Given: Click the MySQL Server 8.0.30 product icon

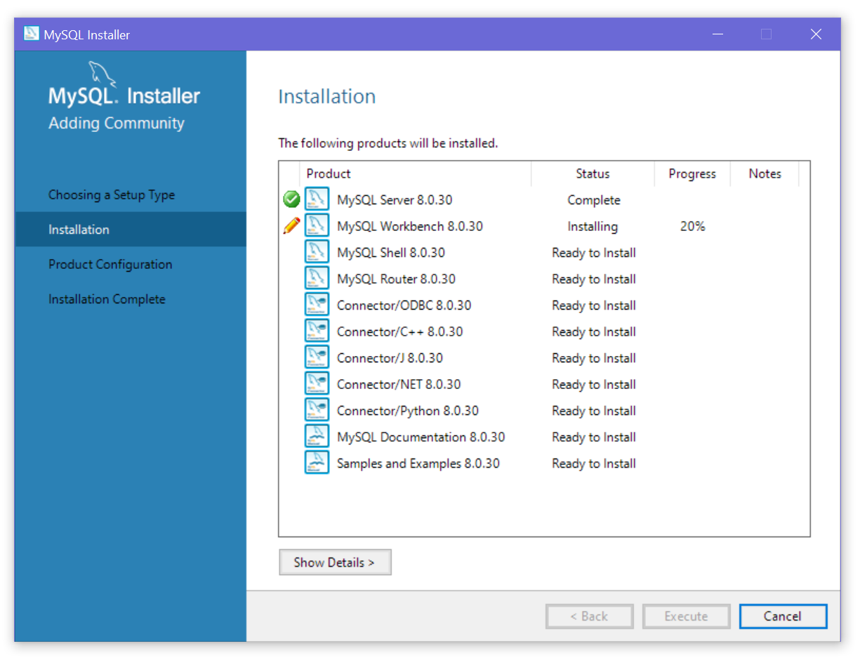Looking at the screenshot, I should click(317, 199).
